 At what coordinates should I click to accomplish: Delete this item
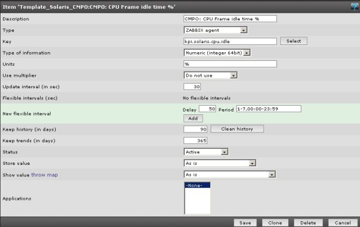(x=308, y=223)
